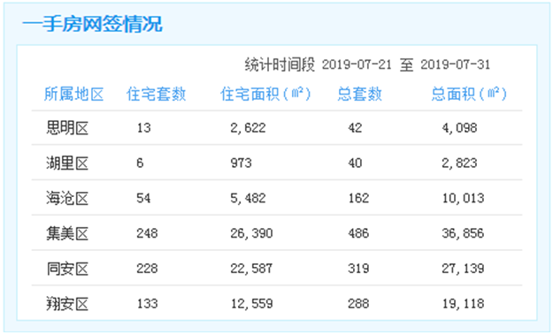Click 湖里区 总套数 value 40
553x334 pixels.
(x=355, y=163)
